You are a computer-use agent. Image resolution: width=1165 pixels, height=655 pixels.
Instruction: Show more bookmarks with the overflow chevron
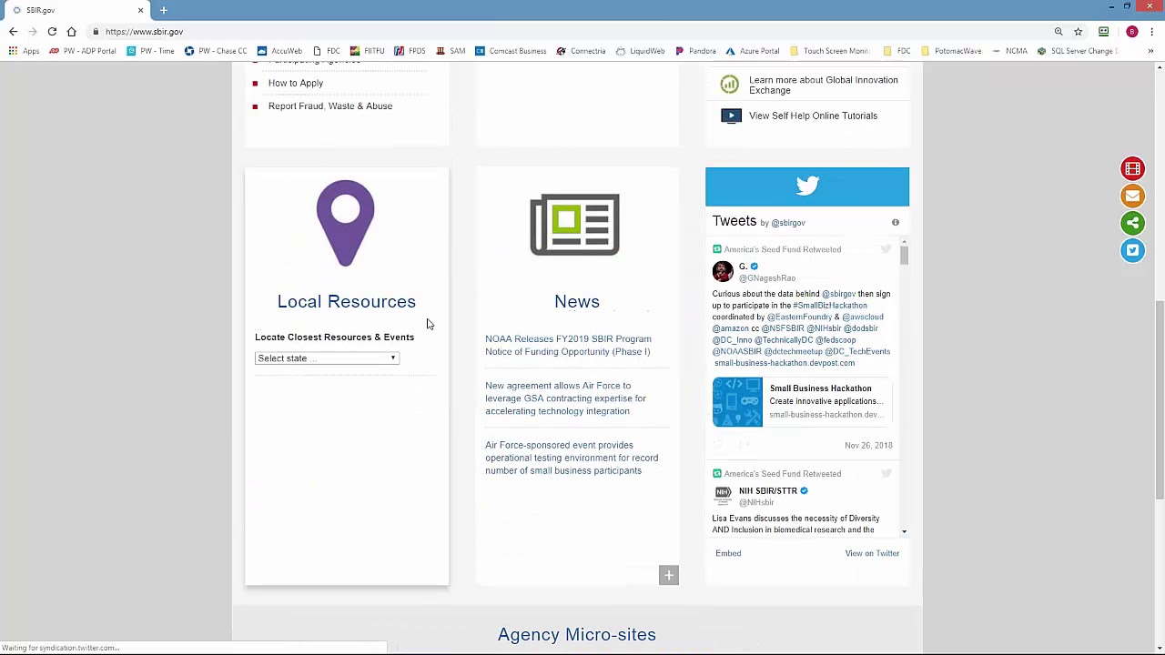[1150, 51]
